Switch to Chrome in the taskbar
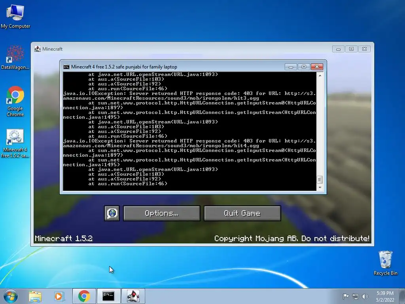Image resolution: width=405 pixels, height=304 pixels. click(84, 296)
